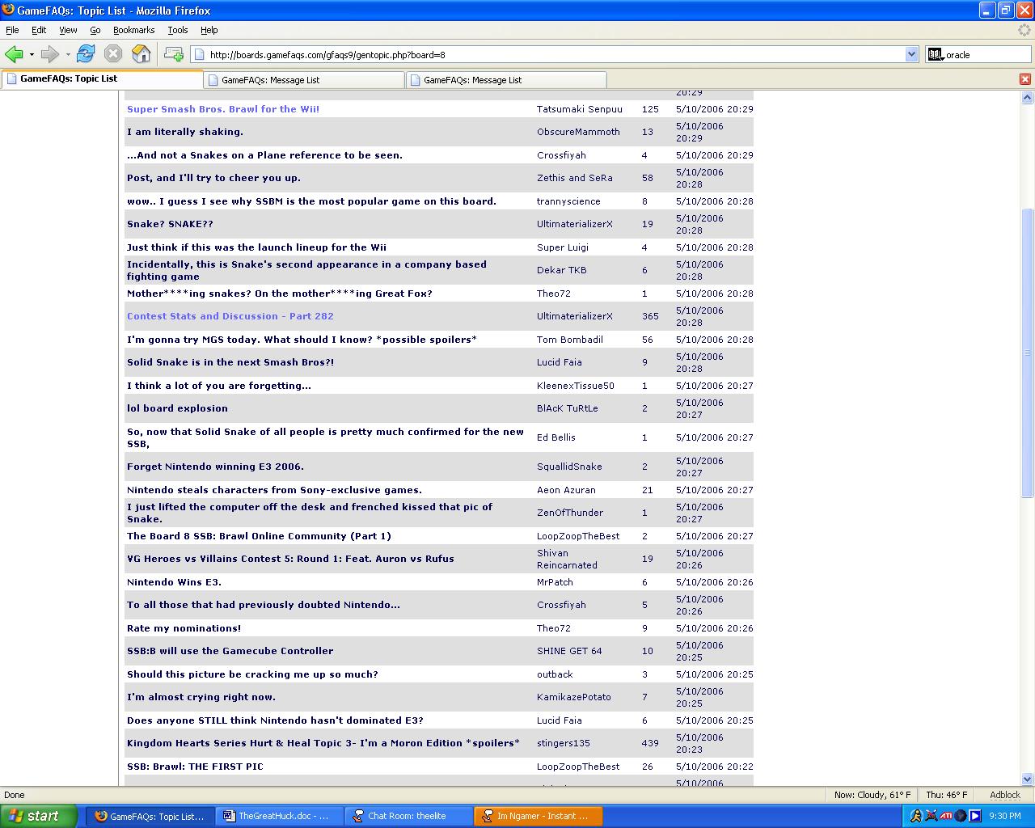Screen dimensions: 1035x828
Task: Open Kingdom Hearts Series Hurt & Heal Topic
Action: pos(323,743)
